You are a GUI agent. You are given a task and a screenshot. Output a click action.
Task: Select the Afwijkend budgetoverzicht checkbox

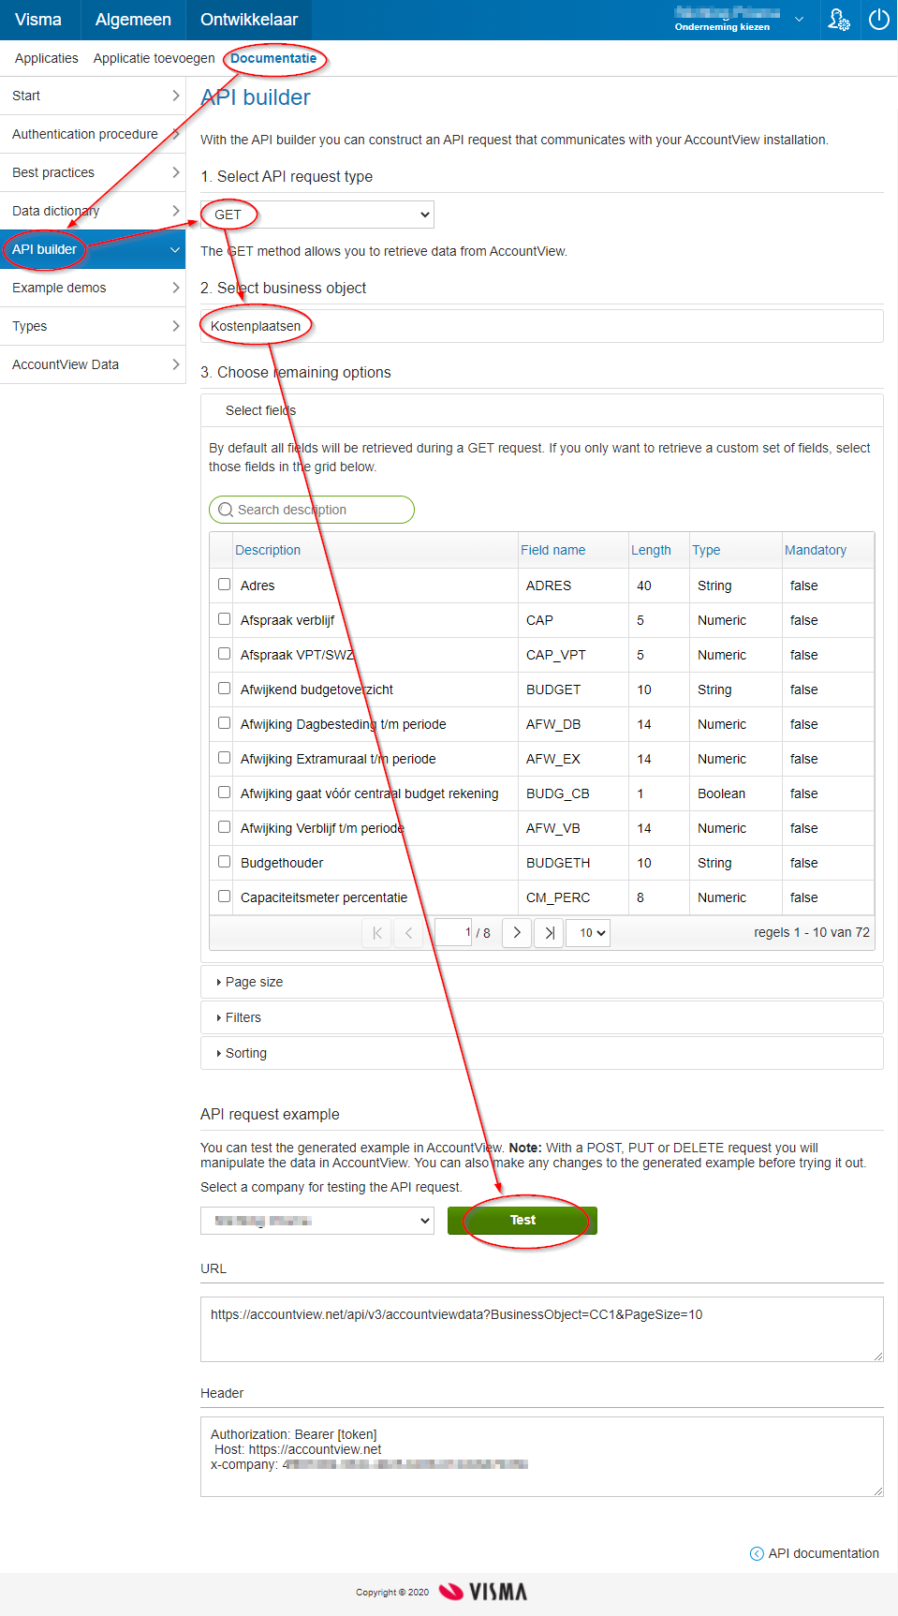(225, 689)
